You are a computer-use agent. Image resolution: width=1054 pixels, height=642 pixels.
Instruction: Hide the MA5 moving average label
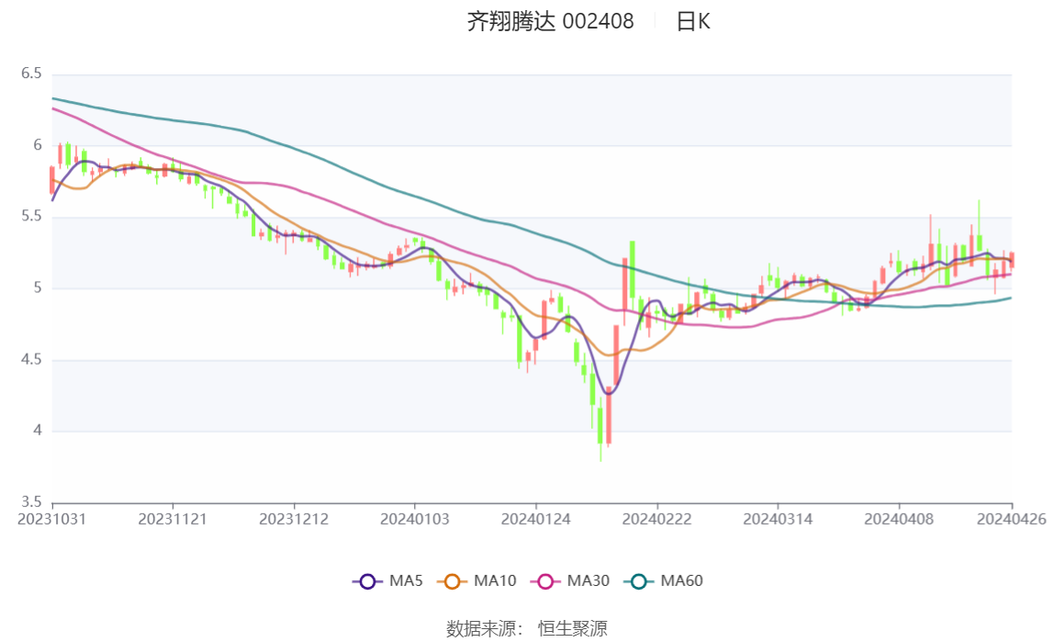406,580
